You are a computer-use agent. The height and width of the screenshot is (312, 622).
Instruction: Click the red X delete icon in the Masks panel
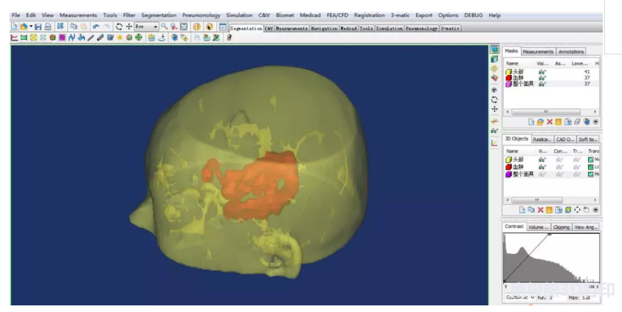[550, 122]
